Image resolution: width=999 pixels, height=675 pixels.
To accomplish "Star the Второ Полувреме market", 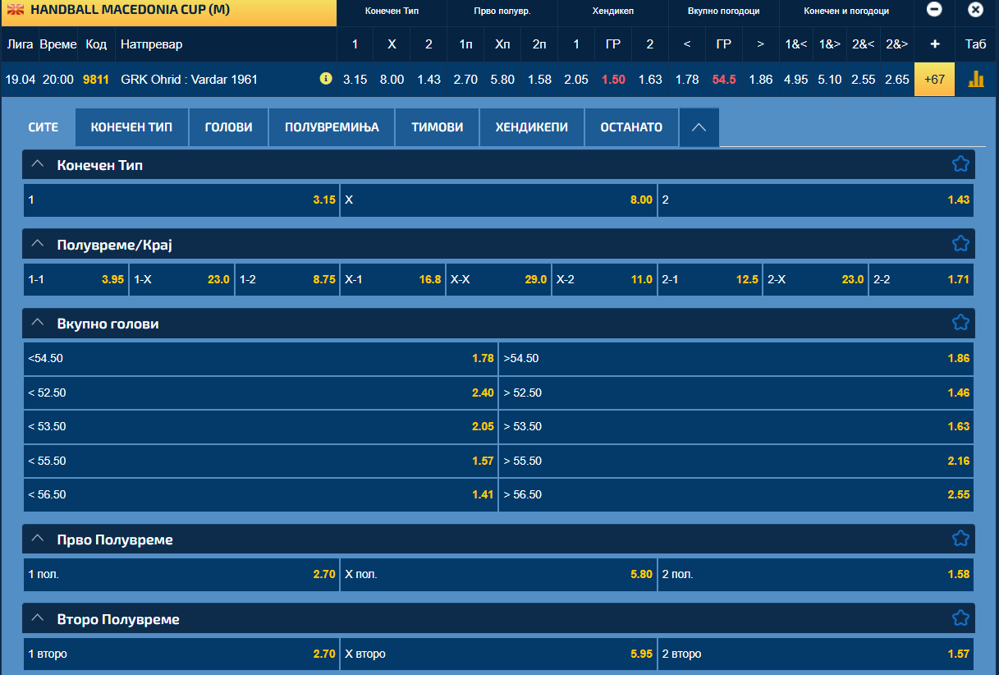I will tap(960, 618).
